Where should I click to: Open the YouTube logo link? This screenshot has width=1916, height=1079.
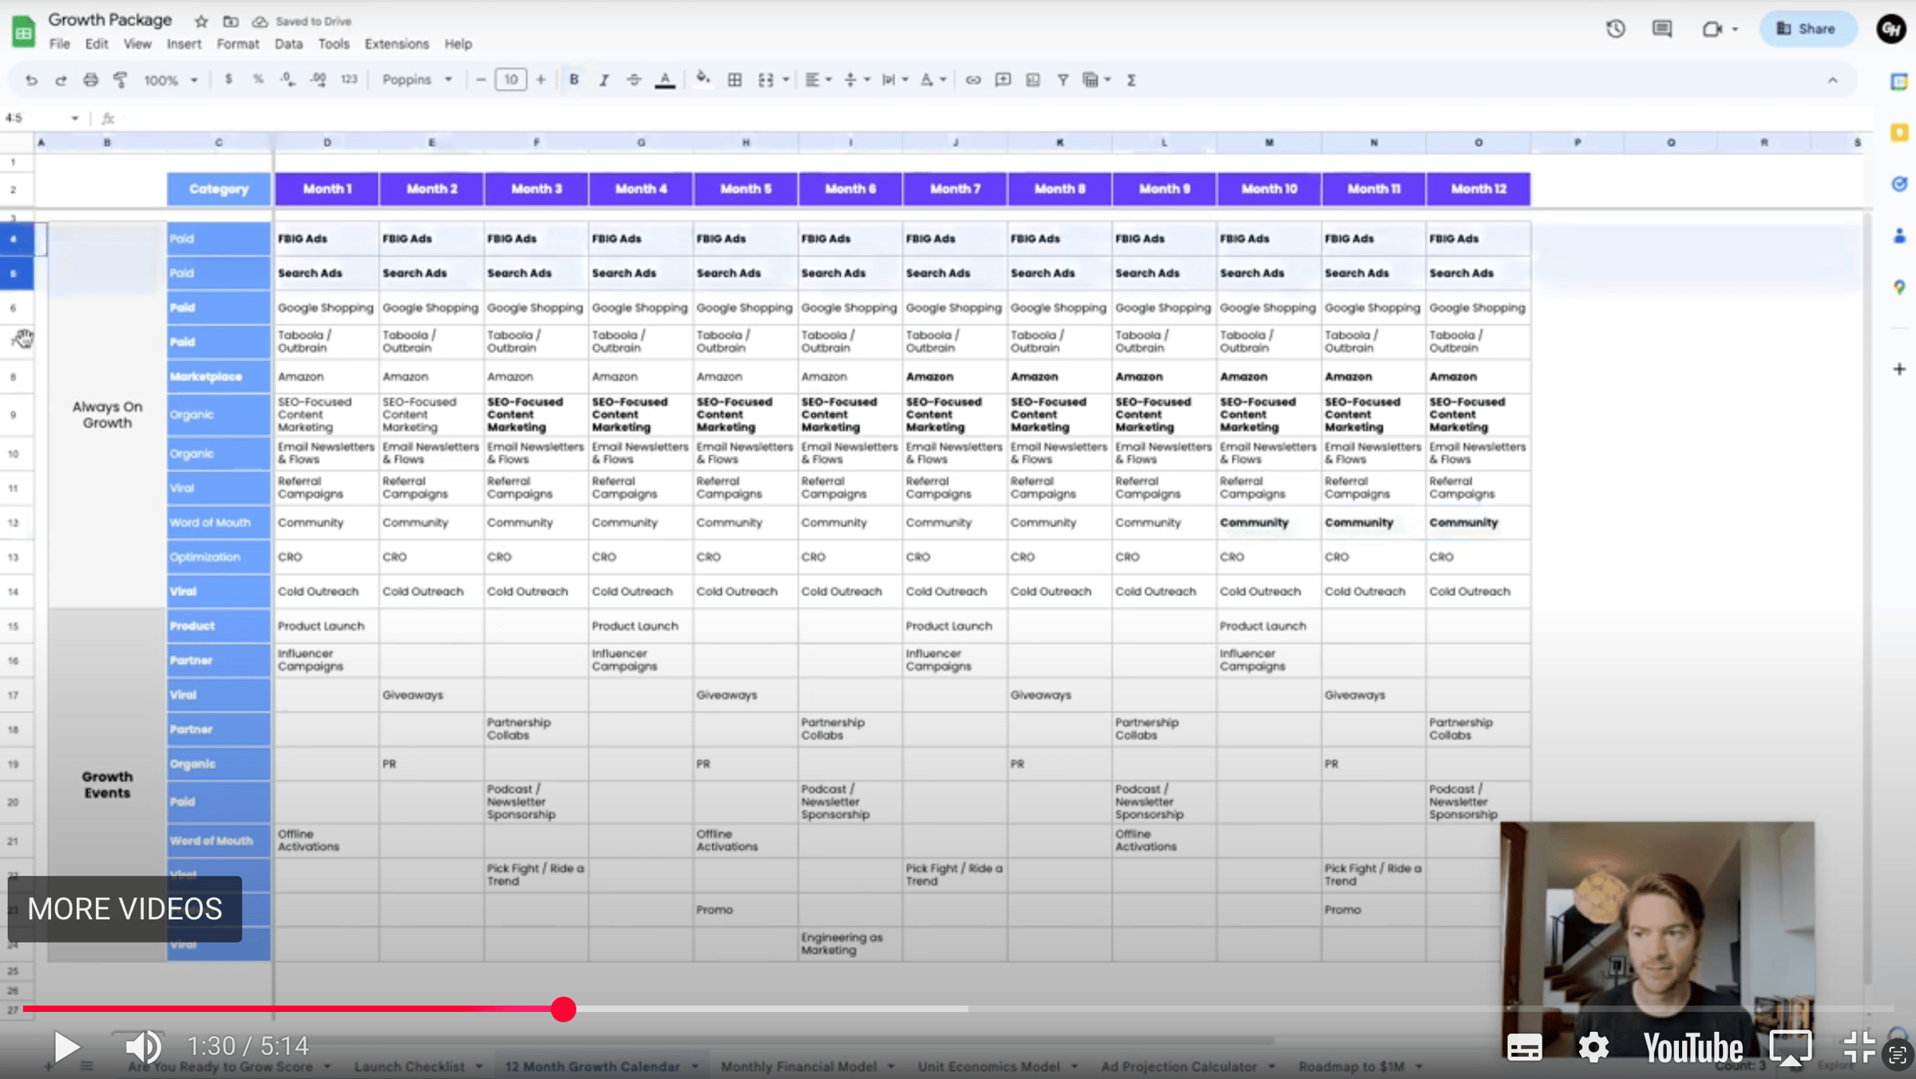(1693, 1047)
